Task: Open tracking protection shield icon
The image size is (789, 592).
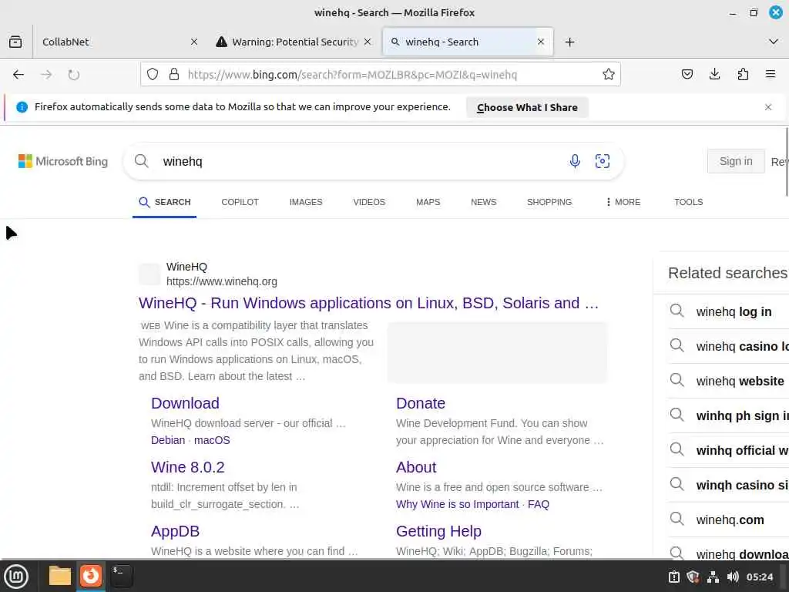Action: click(153, 75)
